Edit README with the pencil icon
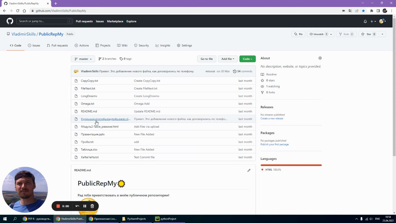Screen dimensions: 396x223 [249, 170]
